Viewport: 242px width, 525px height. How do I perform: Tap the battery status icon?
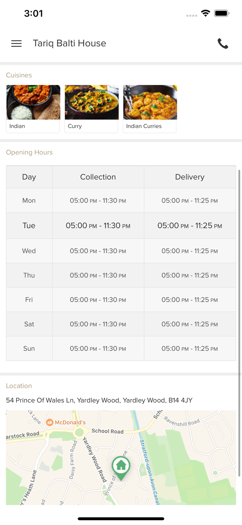(221, 14)
